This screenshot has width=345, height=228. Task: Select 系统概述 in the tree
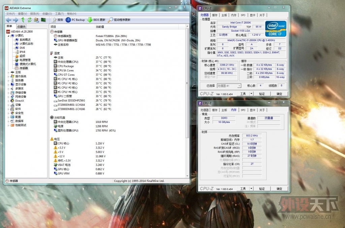[23, 40]
